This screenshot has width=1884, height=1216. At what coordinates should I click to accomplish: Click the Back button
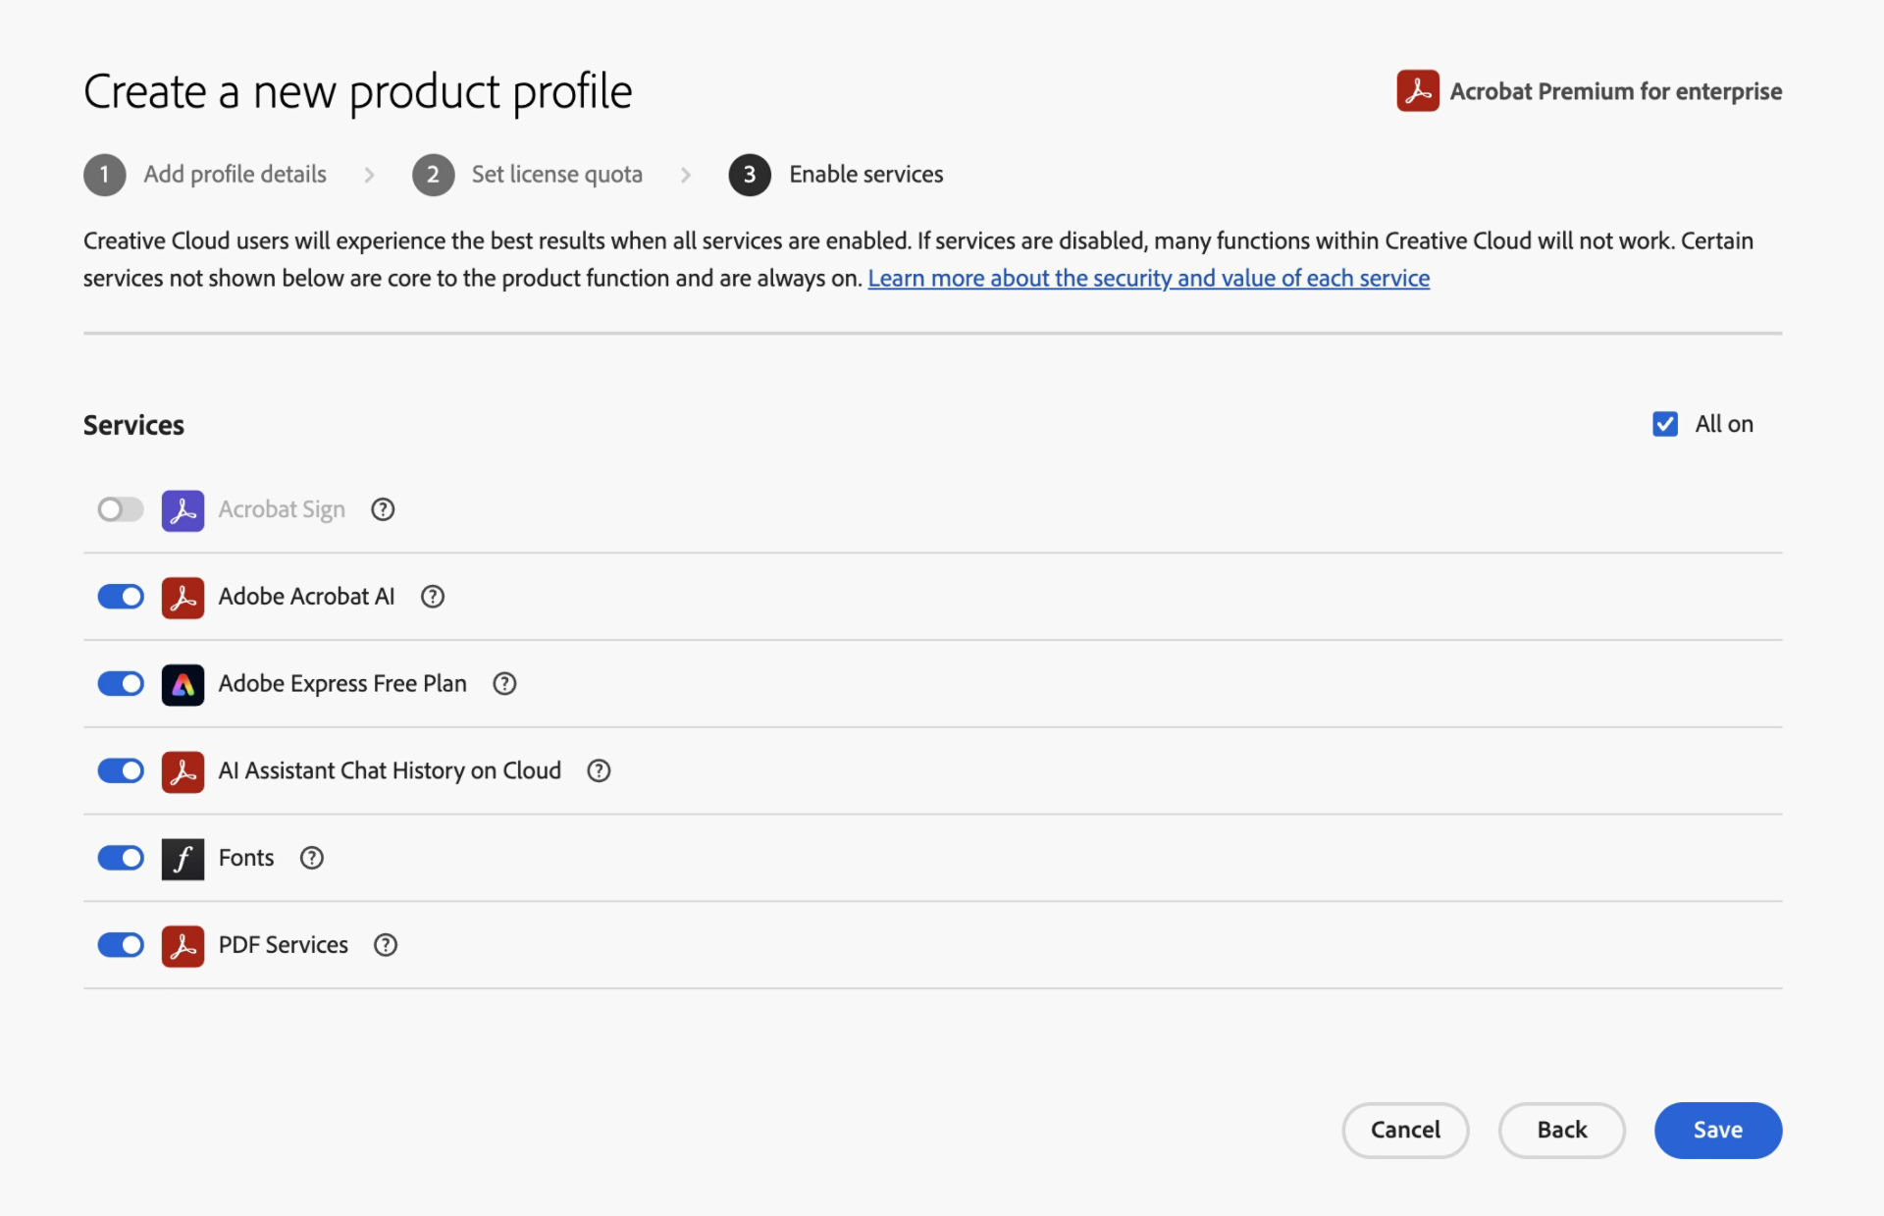pos(1562,1131)
